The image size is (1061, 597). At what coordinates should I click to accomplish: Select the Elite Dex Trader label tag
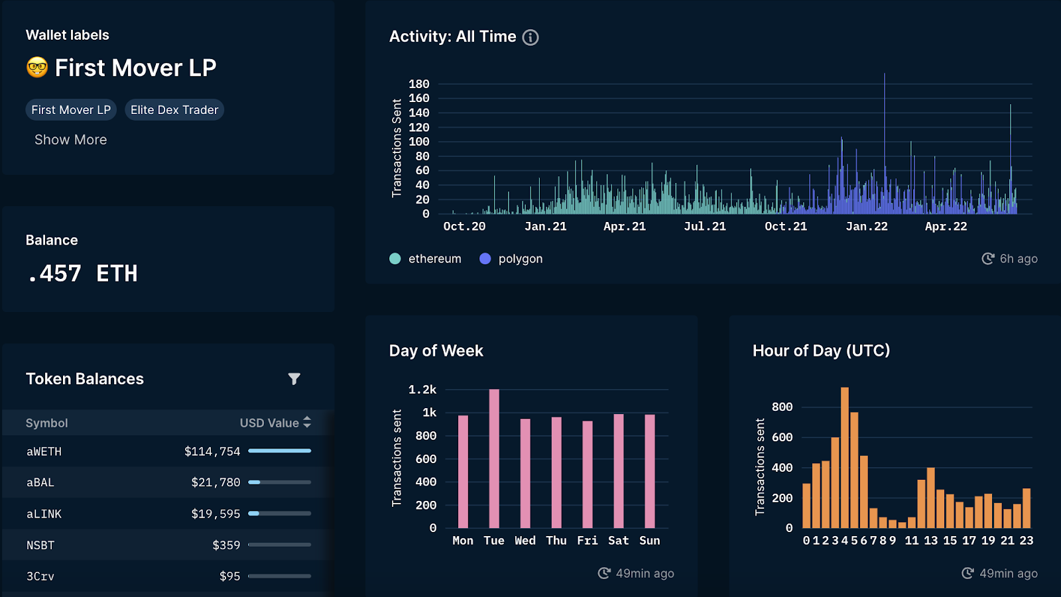[x=174, y=110]
